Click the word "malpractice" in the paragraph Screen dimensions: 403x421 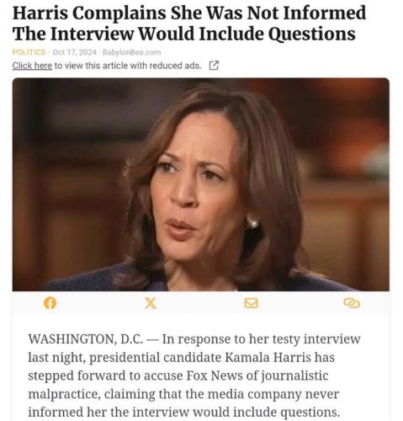point(64,394)
